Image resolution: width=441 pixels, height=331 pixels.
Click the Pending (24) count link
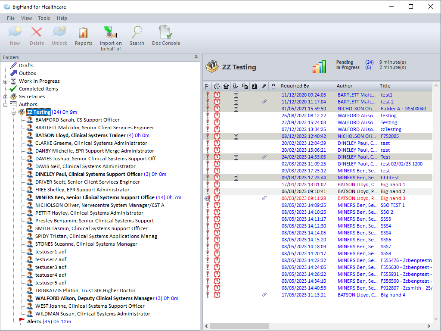coord(369,62)
